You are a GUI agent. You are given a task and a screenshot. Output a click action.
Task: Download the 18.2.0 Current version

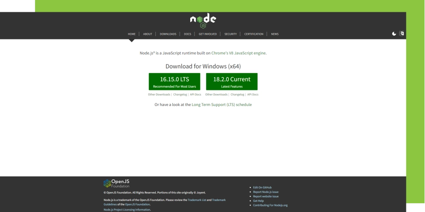tap(232, 81)
